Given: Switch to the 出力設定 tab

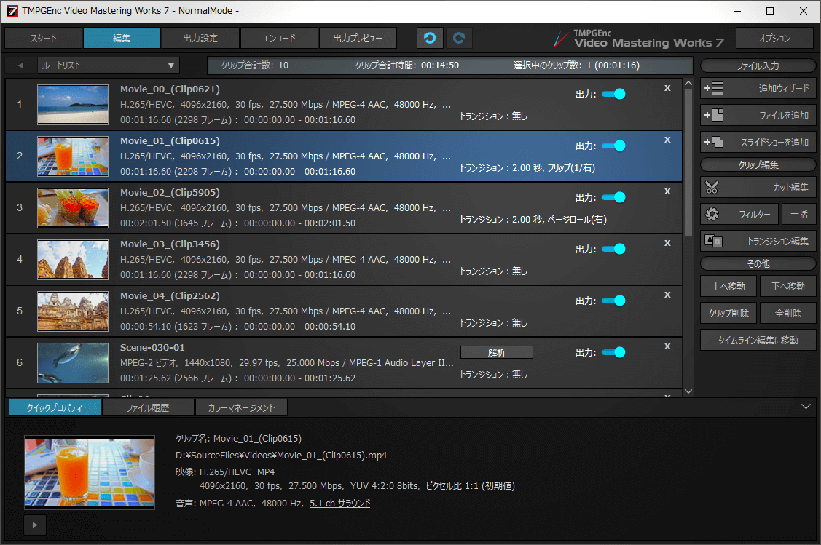Looking at the screenshot, I should pos(200,37).
